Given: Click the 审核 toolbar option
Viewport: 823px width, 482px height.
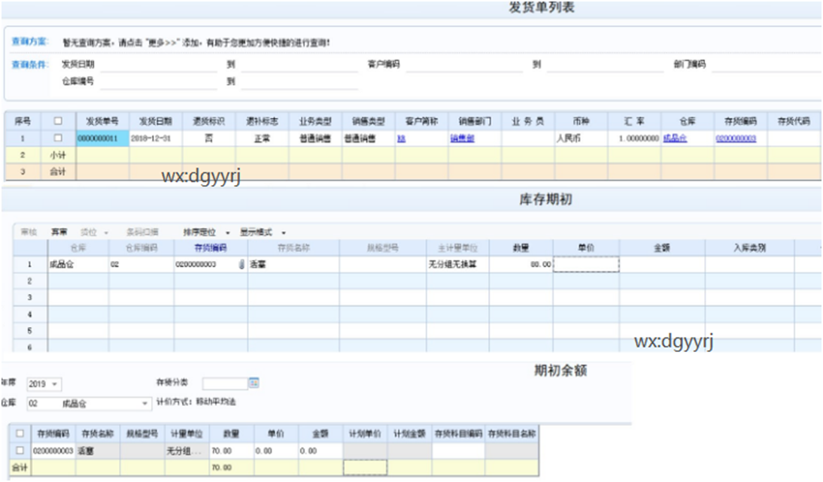Looking at the screenshot, I should pyautogui.click(x=28, y=231).
